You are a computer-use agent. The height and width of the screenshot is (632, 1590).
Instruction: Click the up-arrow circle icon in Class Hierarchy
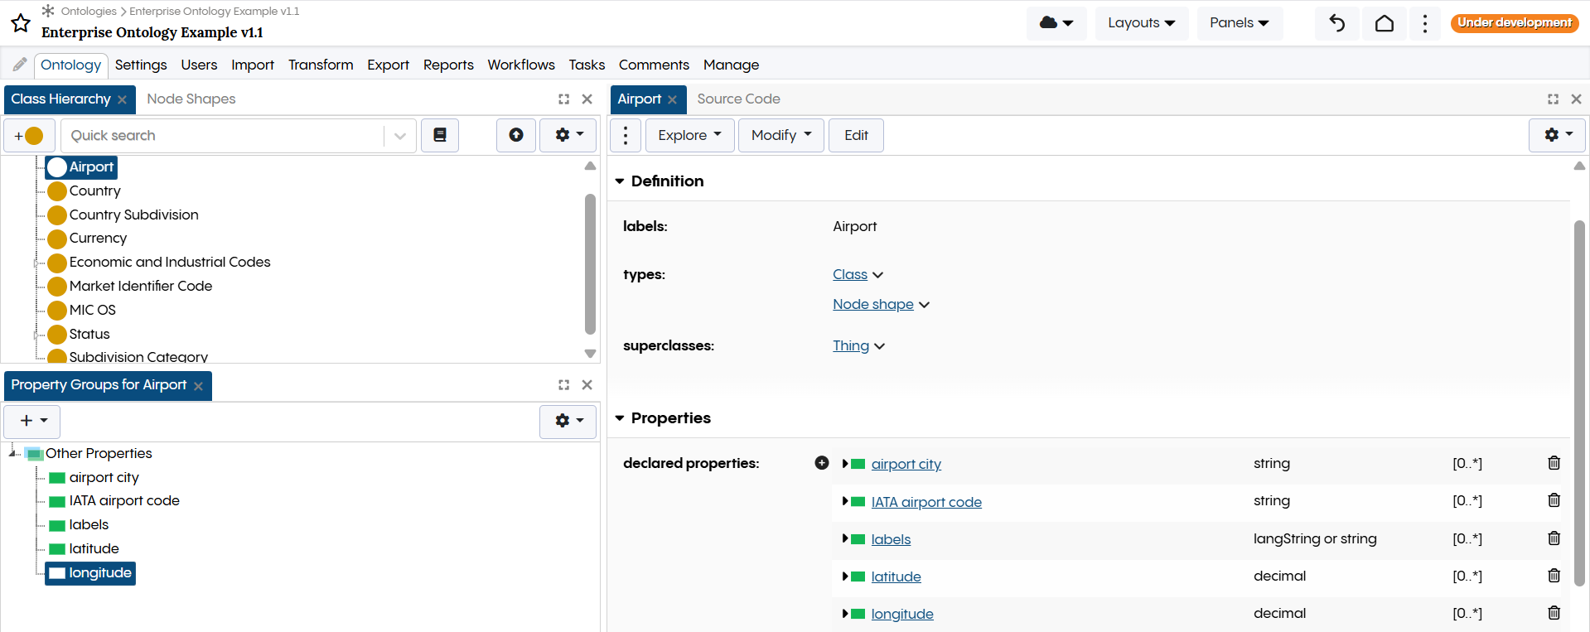(516, 135)
